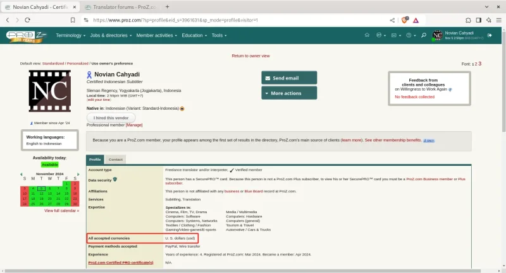Viewport: 506px width, 273px height.
Task: Click the Return to owner view link
Action: 250,56
